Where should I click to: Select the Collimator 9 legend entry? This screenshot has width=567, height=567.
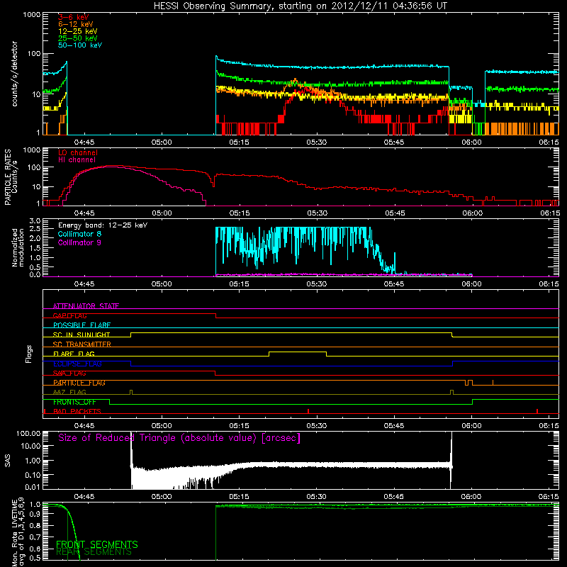(79, 242)
